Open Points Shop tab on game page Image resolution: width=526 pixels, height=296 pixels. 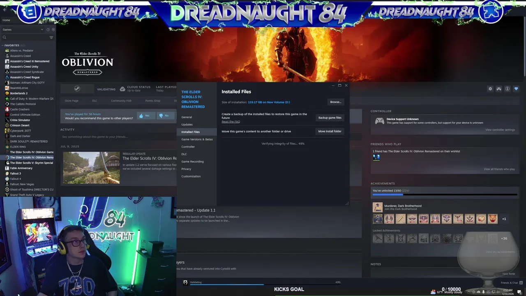point(153,101)
